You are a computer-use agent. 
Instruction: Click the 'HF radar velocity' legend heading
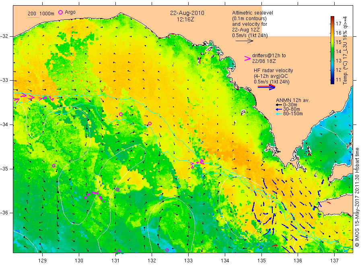tap(274, 70)
